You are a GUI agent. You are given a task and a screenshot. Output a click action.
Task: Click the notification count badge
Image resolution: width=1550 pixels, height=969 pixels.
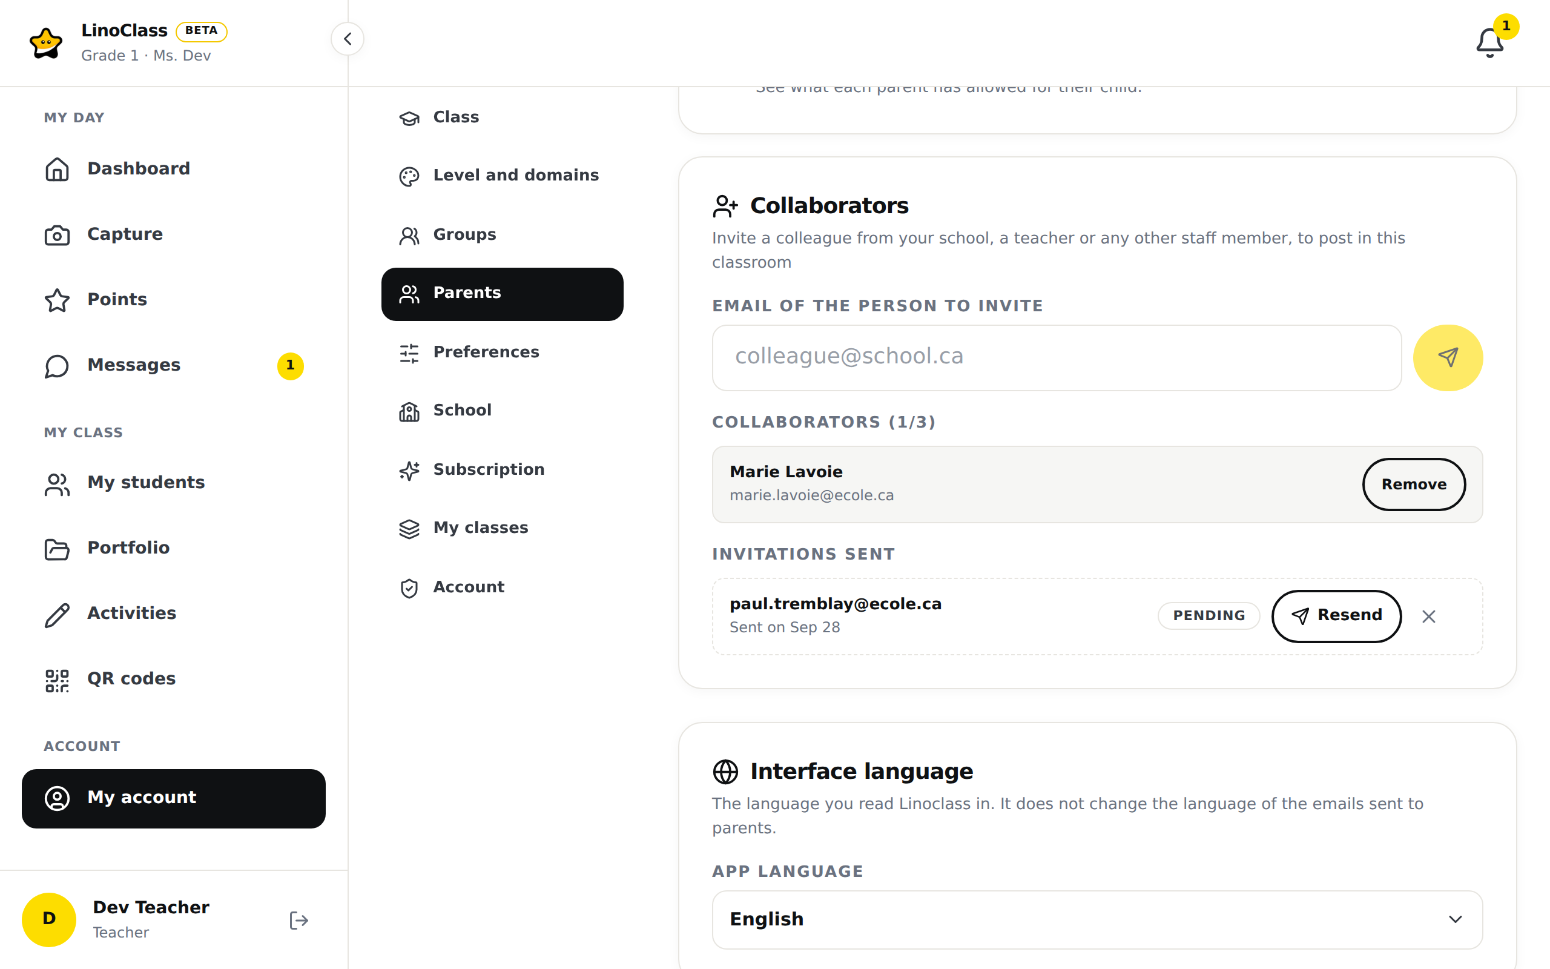(1505, 26)
